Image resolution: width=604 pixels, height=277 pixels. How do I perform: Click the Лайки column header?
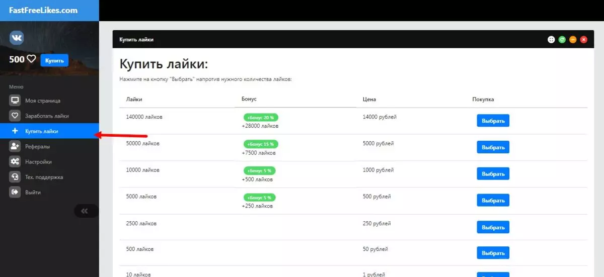(134, 100)
